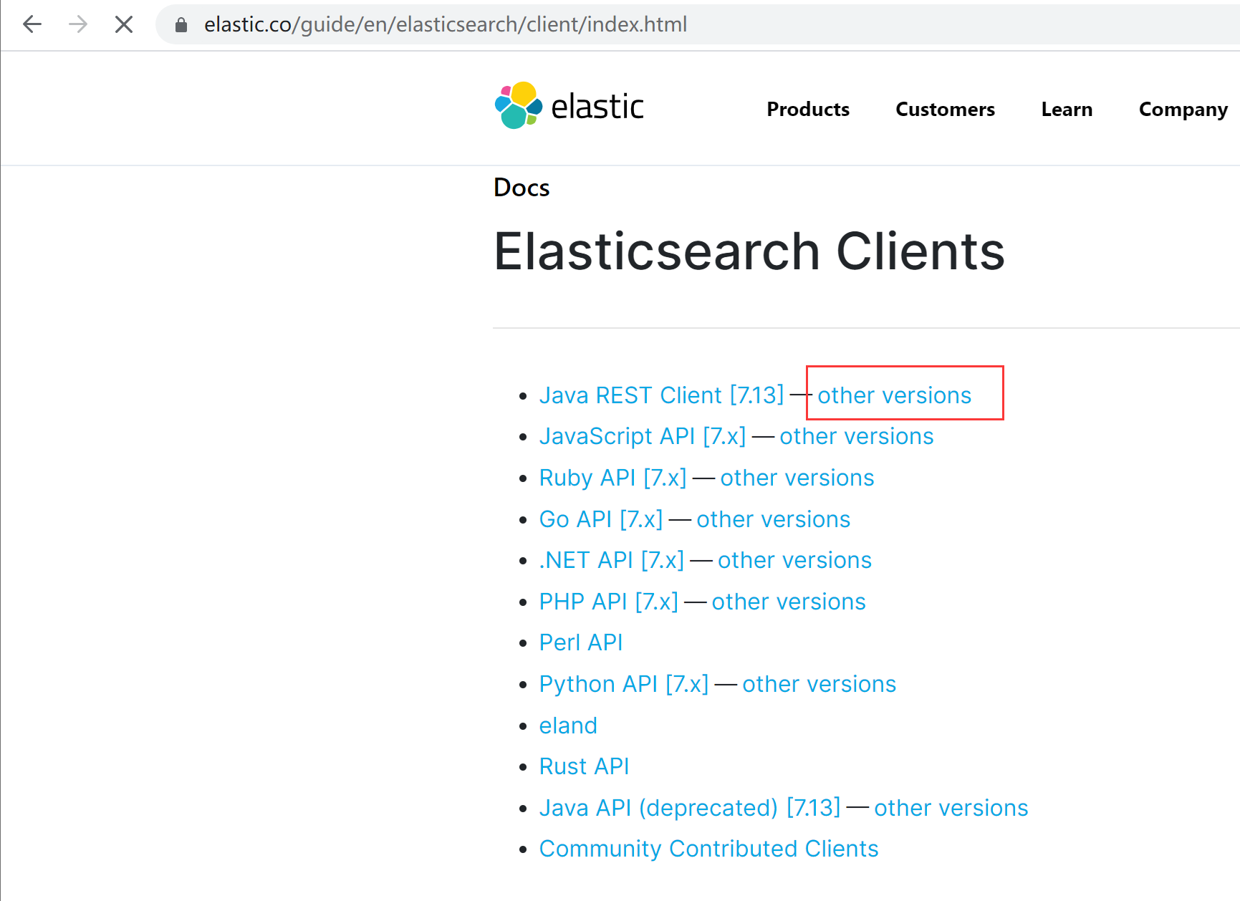Open the Products menu
This screenshot has width=1240, height=901.
click(x=808, y=109)
